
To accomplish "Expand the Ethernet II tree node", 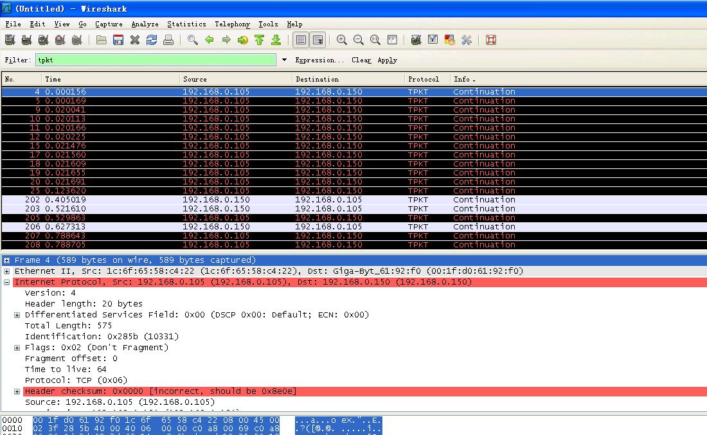I will click(7, 271).
